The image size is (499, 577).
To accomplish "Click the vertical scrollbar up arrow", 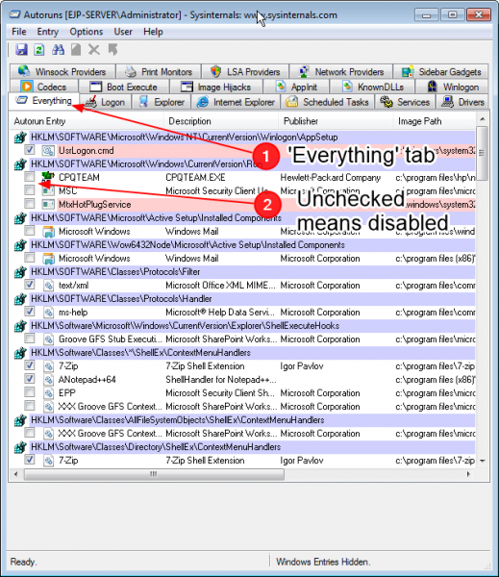I will (483, 119).
